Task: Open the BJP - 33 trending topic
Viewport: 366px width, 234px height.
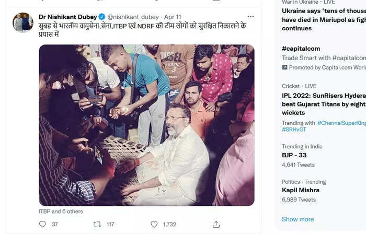Action: coord(294,155)
